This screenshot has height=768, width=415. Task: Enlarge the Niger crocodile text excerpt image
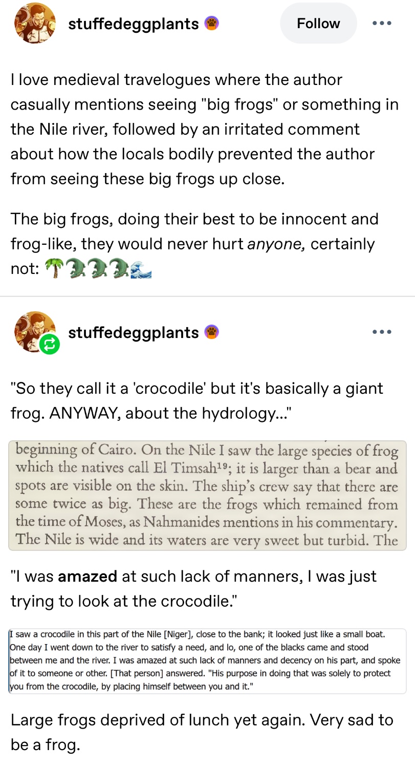207,661
